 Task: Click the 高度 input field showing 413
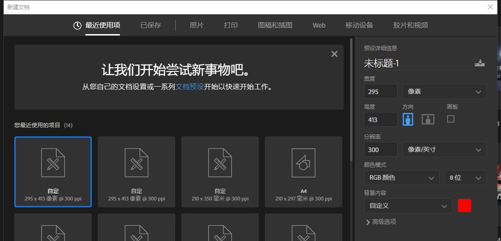(x=381, y=120)
